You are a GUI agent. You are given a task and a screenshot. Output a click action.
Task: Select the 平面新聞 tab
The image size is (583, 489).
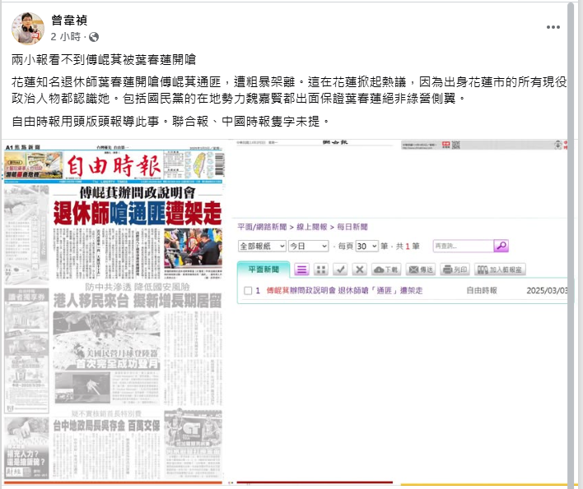pos(264,270)
